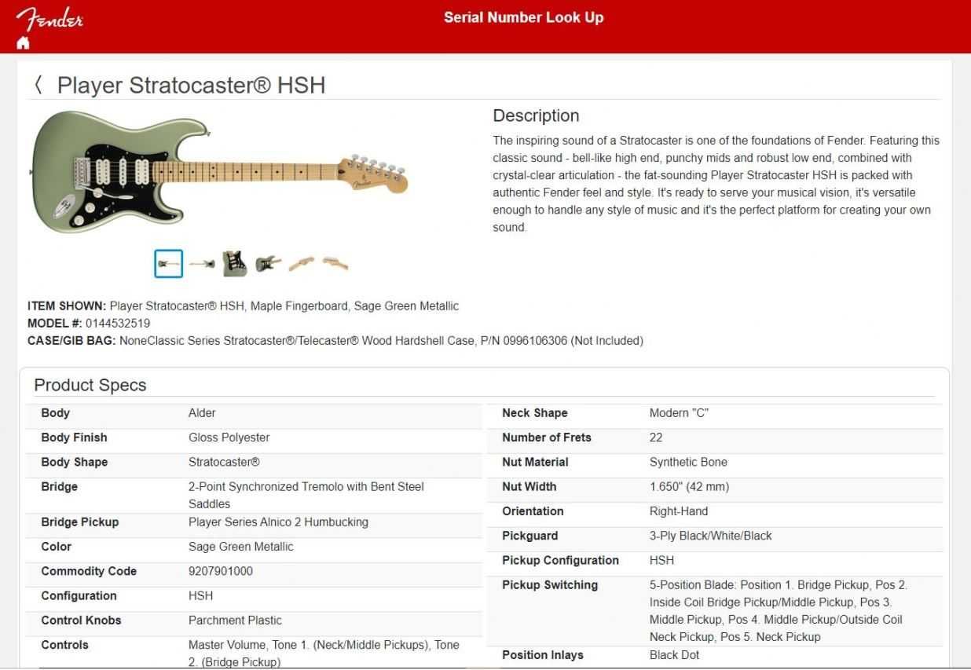Viewport: 971px width, 670px height.
Task: Click the model number 0144532519
Action: click(118, 323)
